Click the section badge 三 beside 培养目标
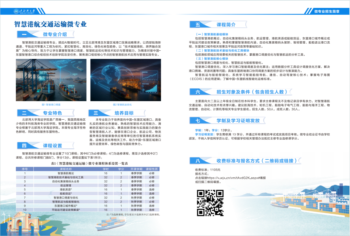This screenshot has width=350, height=236. click(x=96, y=113)
